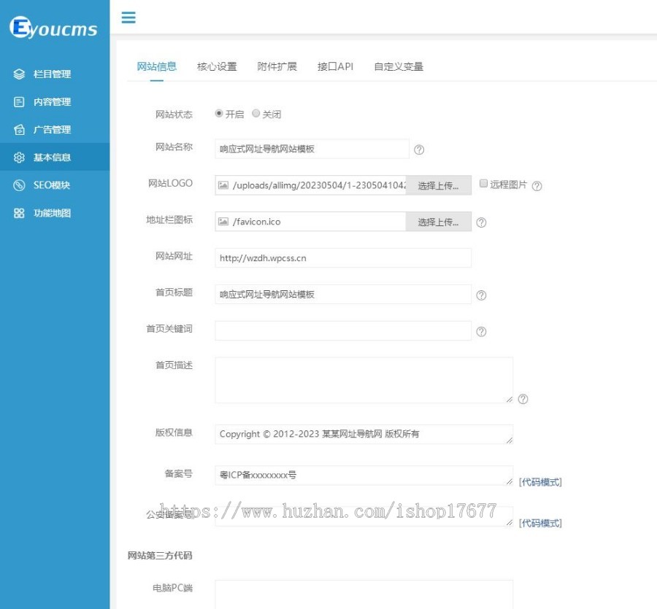The width and height of the screenshot is (657, 609).
Task: Click 选择上传 for 网站LOGO
Action: click(438, 185)
